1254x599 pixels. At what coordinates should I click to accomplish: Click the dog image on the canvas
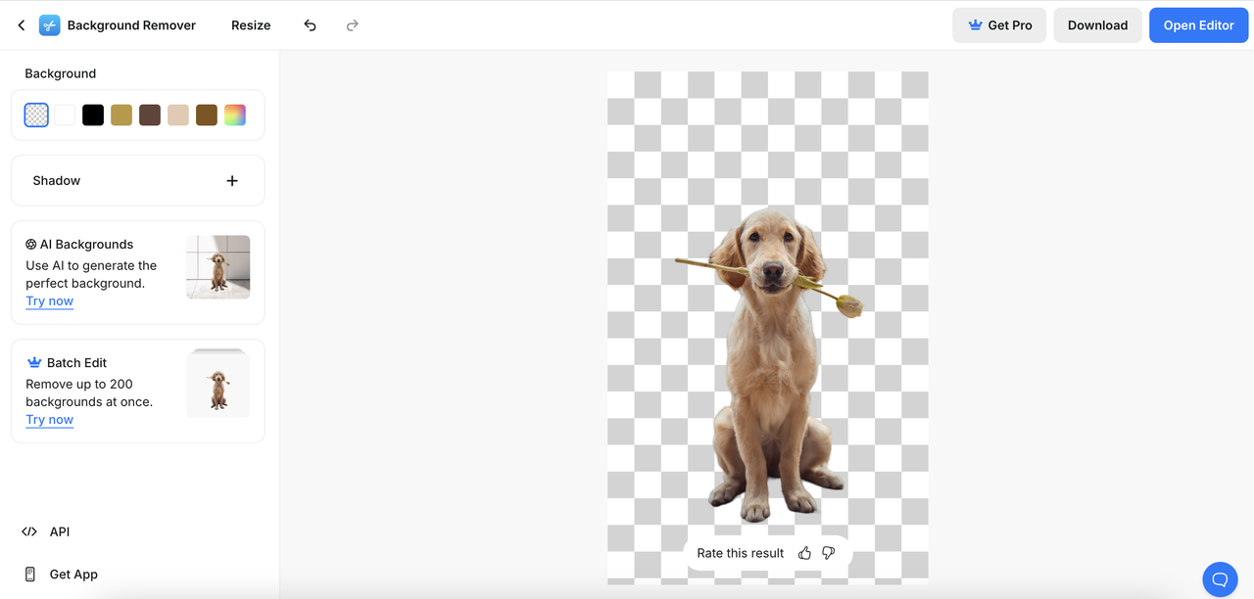[x=769, y=364]
